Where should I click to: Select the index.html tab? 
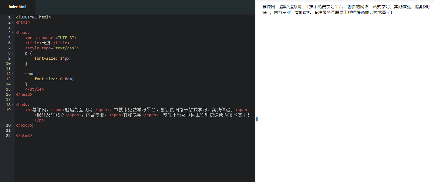[17, 7]
